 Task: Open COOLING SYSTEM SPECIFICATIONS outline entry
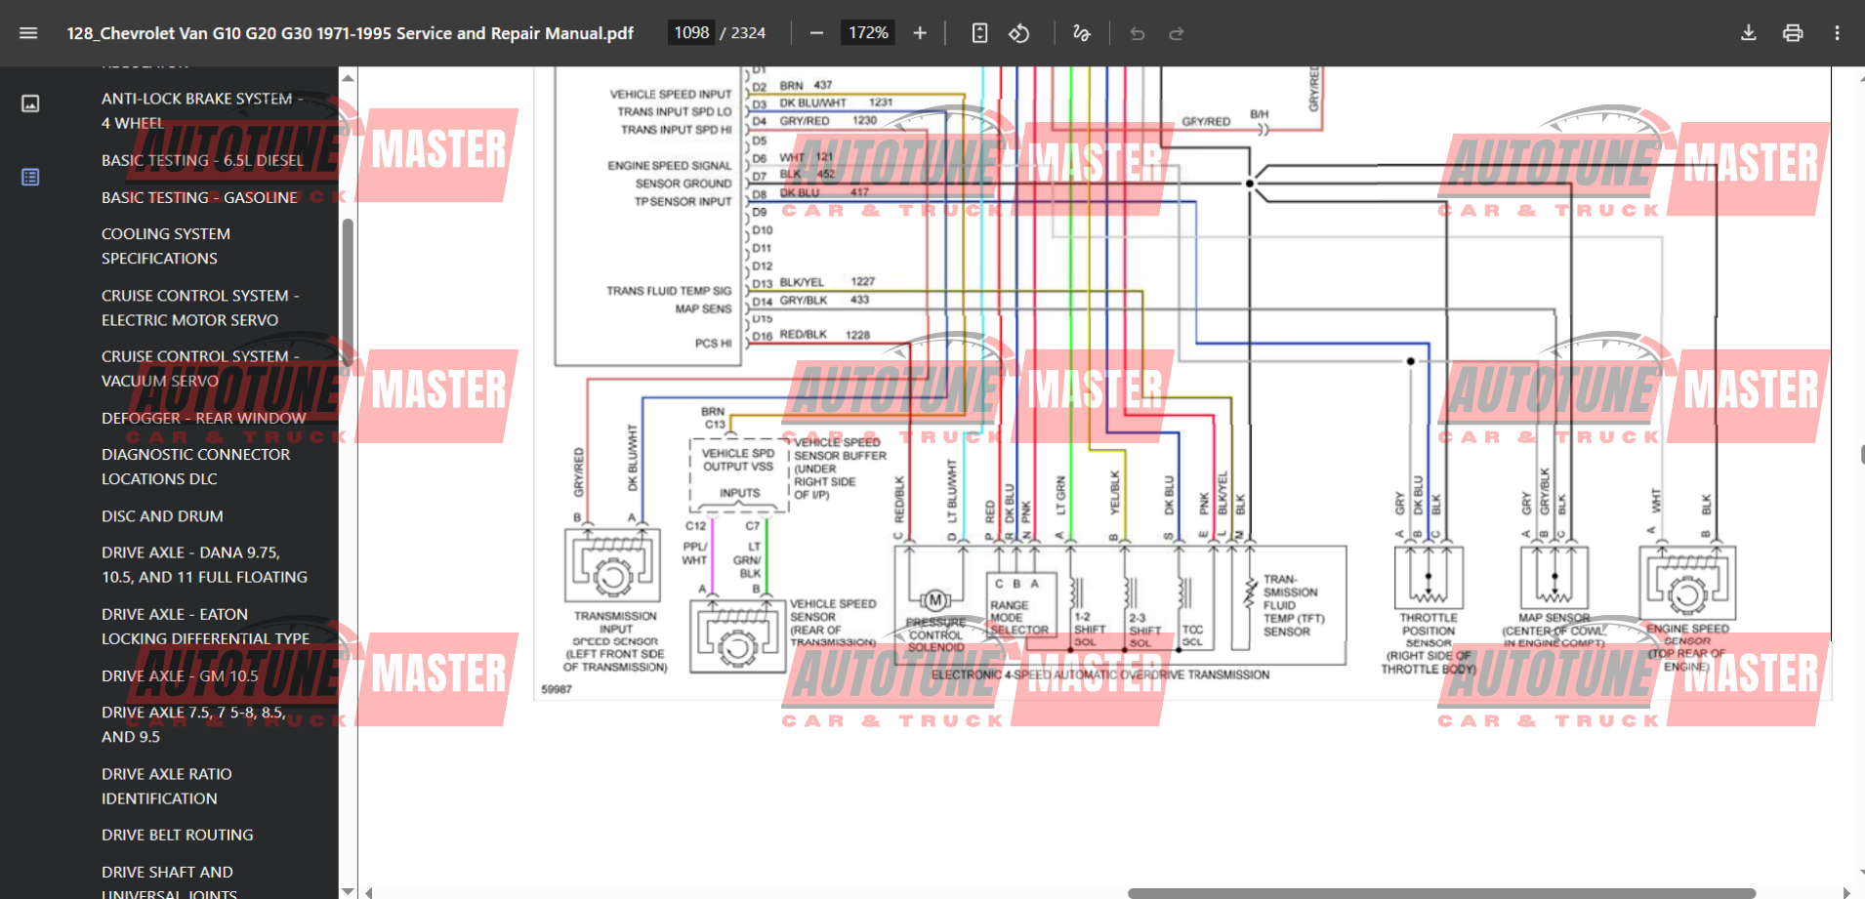(x=166, y=246)
